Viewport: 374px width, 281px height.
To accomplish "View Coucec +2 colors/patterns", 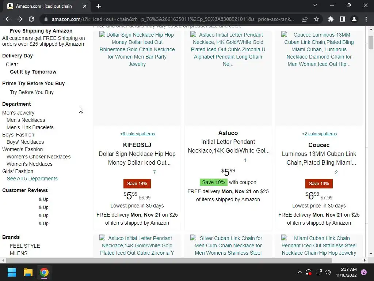I will coord(319,134).
